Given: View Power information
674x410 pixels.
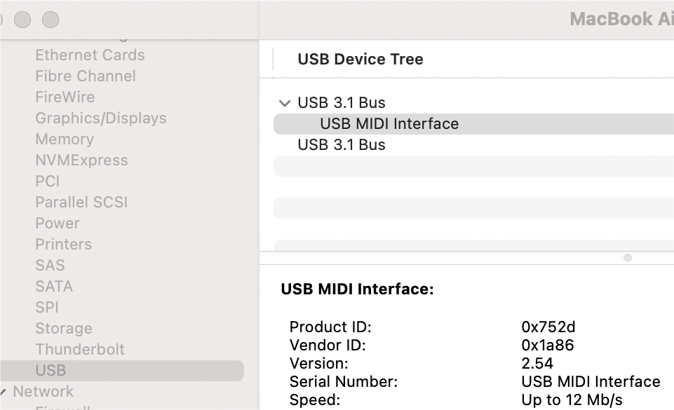Looking at the screenshot, I should click(x=57, y=223).
